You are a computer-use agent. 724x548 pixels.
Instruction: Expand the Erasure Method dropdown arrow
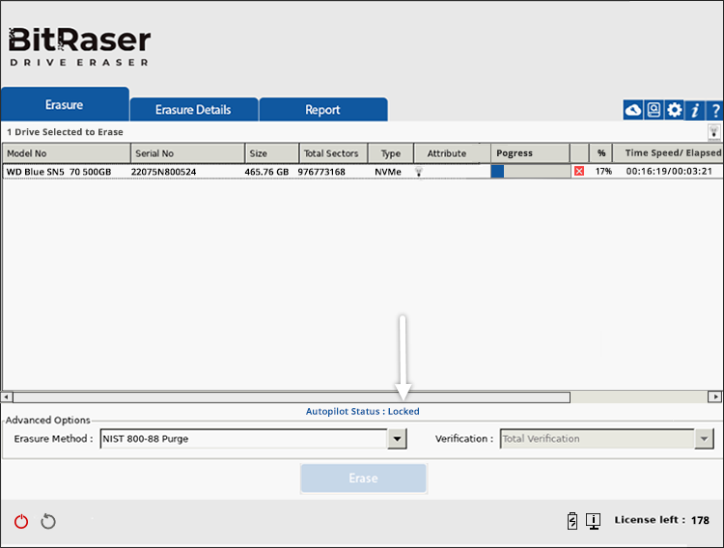pyautogui.click(x=397, y=439)
